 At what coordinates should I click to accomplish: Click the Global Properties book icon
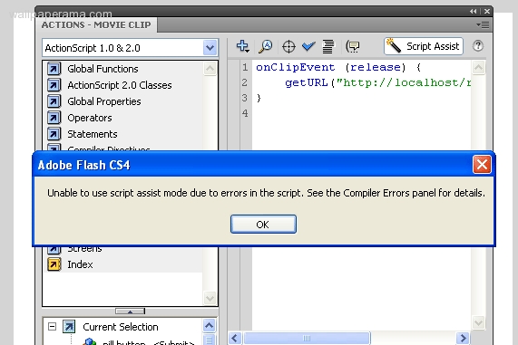(54, 101)
